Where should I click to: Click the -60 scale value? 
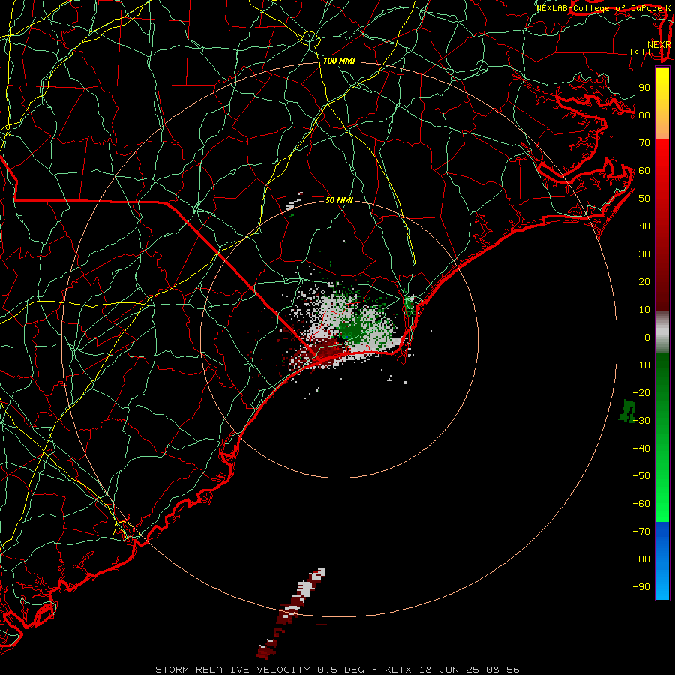[x=641, y=504]
